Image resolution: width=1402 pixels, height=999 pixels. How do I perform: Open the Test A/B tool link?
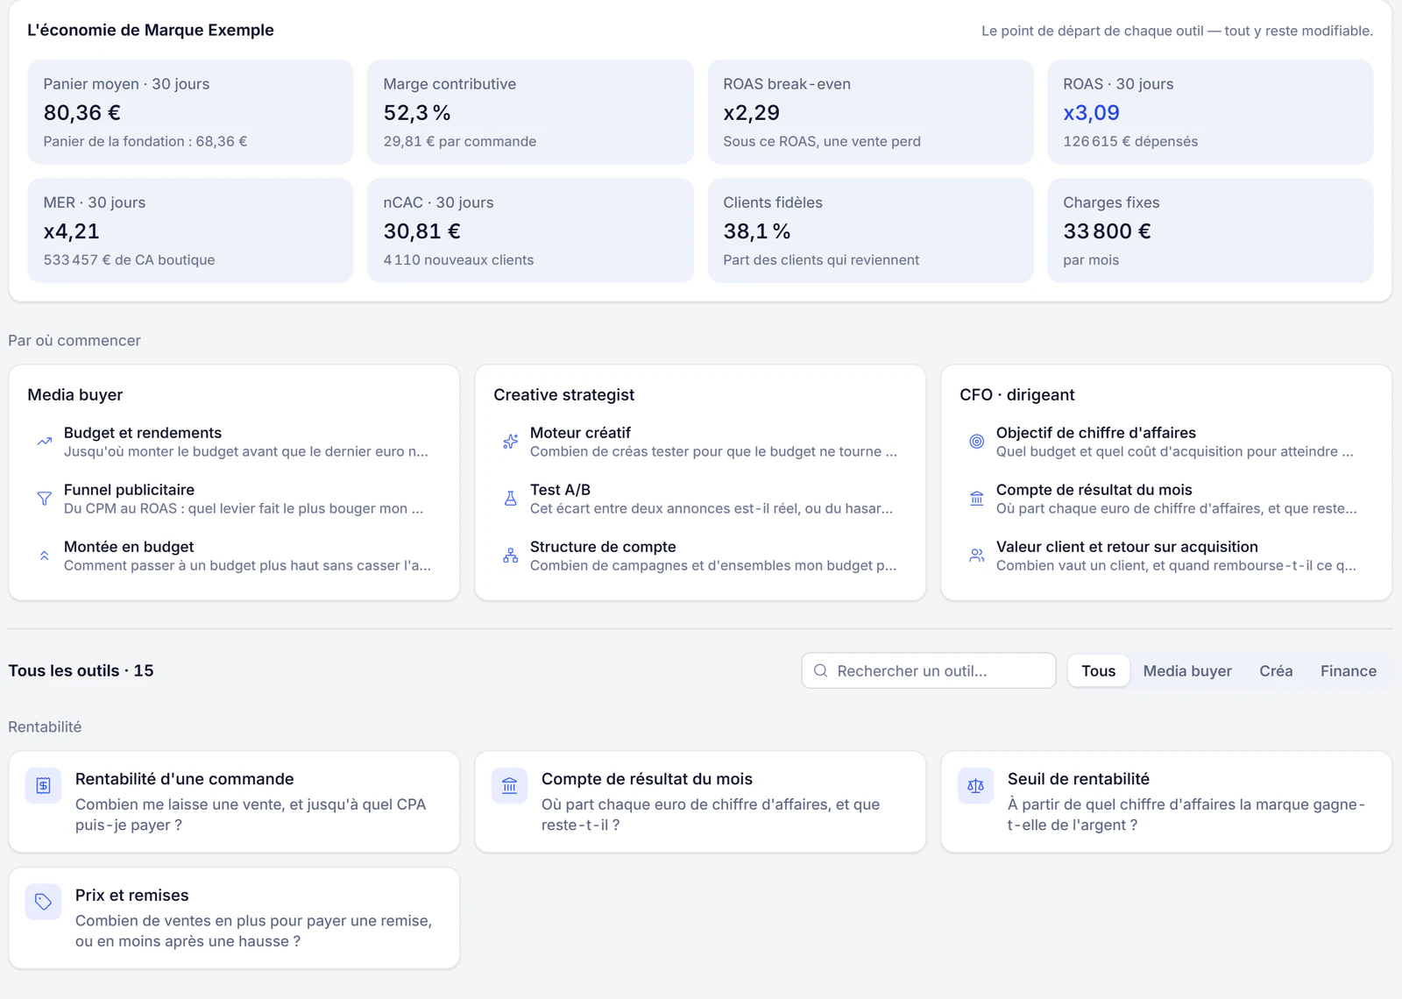click(700, 499)
